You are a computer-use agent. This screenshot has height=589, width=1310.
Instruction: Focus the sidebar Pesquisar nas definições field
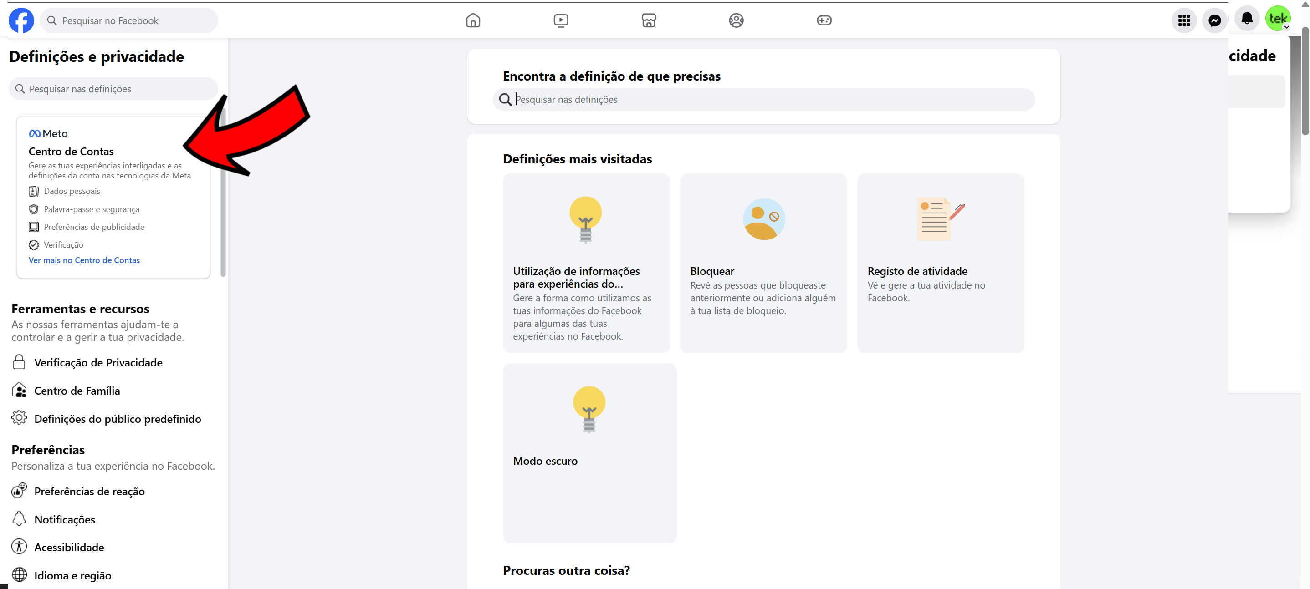(113, 89)
